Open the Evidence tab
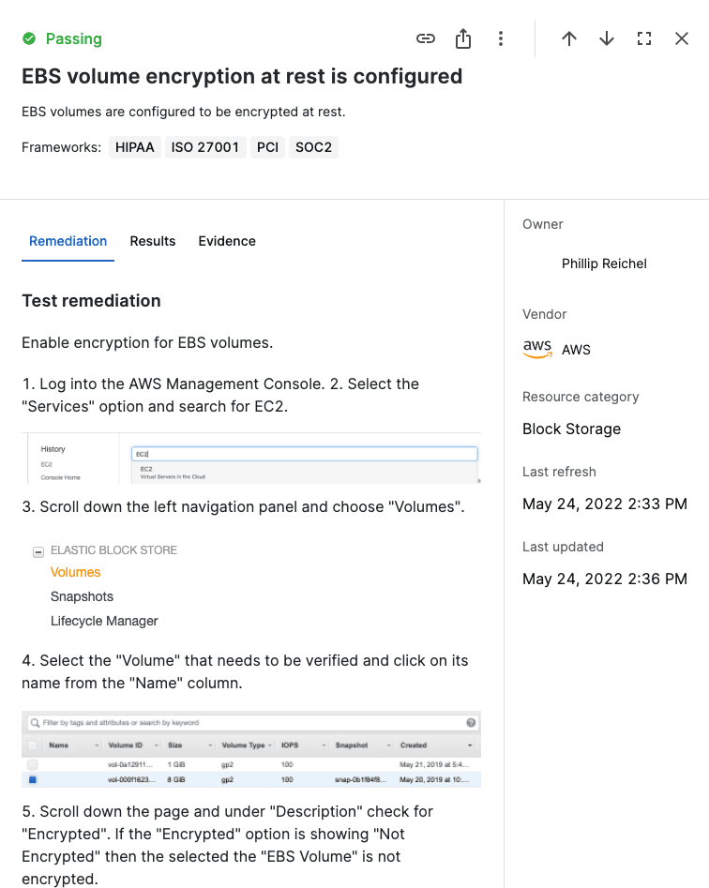The width and height of the screenshot is (709, 888). coord(227,241)
